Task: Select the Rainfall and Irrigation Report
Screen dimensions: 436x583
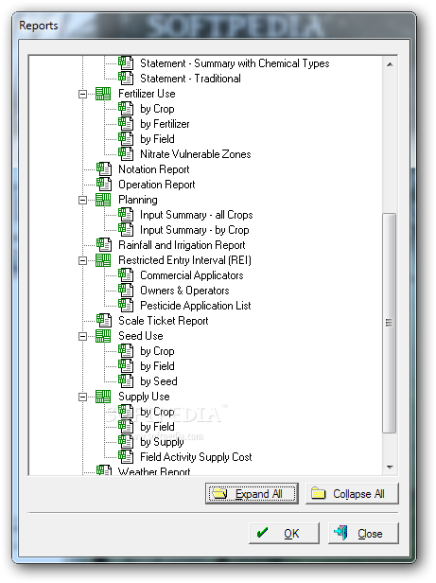Action: point(182,245)
